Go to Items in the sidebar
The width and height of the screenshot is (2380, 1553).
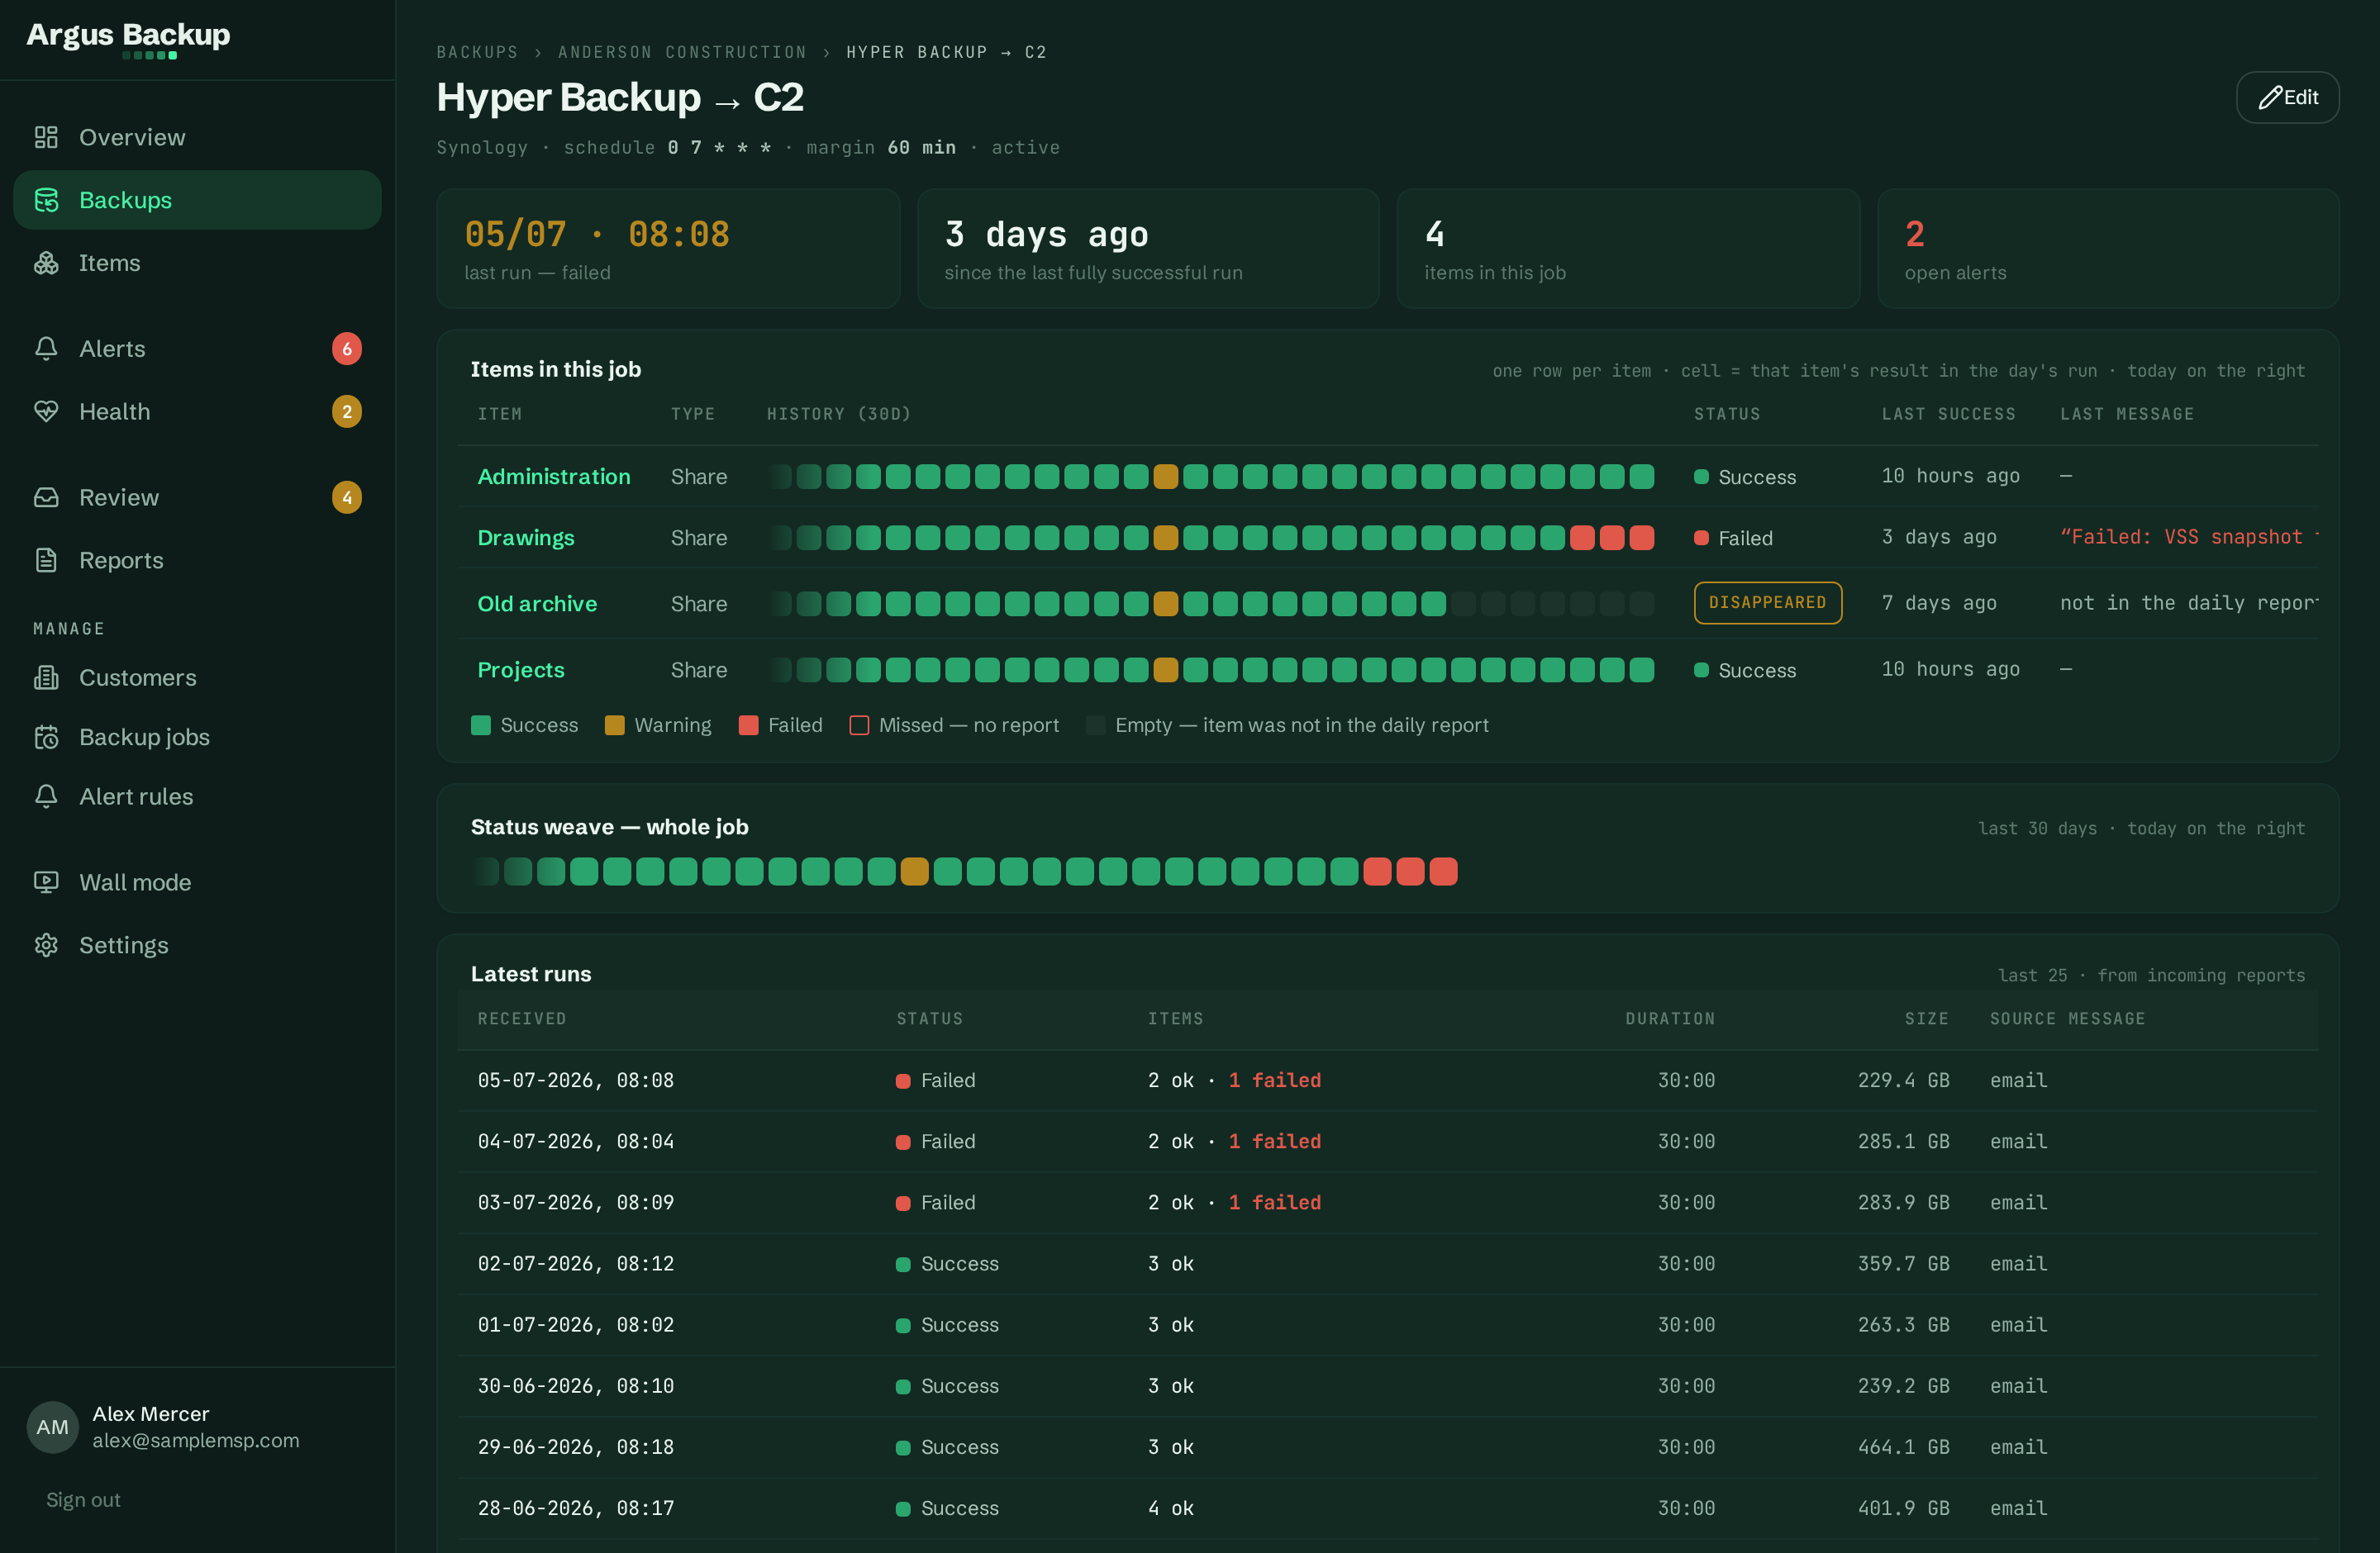197,263
